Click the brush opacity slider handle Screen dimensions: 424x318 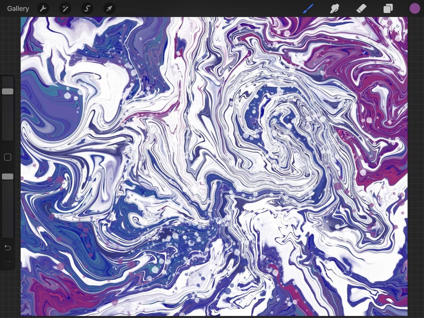point(8,176)
